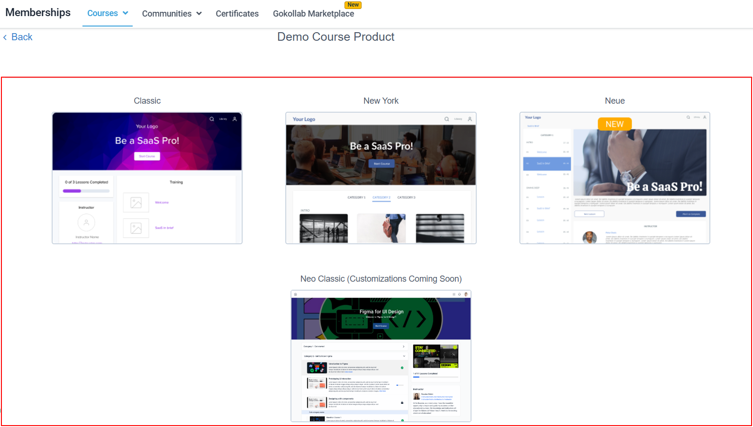Expand the Courses dropdown arrow
This screenshot has height=427, width=753.
coord(126,13)
